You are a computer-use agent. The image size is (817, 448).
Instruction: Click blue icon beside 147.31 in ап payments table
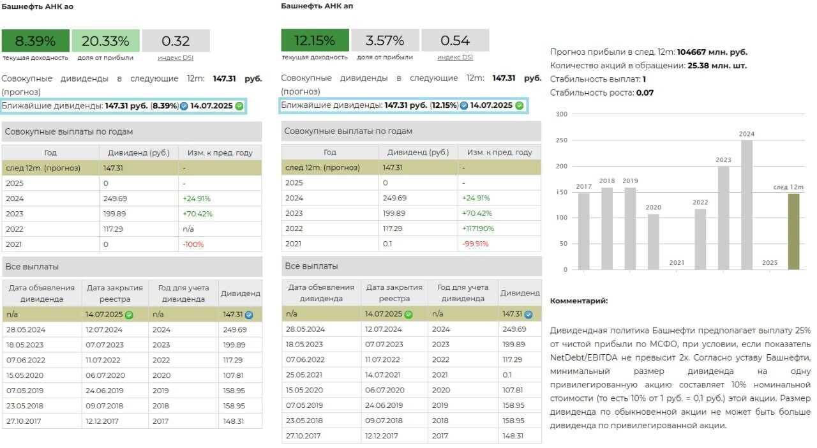click(x=527, y=314)
